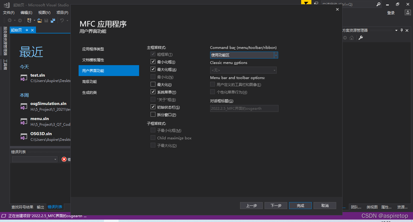Go to the 应用程序类型 wizard page
The width and height of the screenshot is (413, 222).
[x=109, y=49]
